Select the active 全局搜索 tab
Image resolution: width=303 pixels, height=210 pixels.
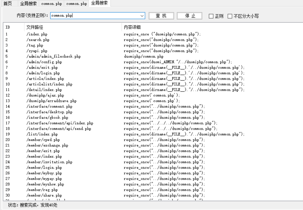[x=100, y=3]
